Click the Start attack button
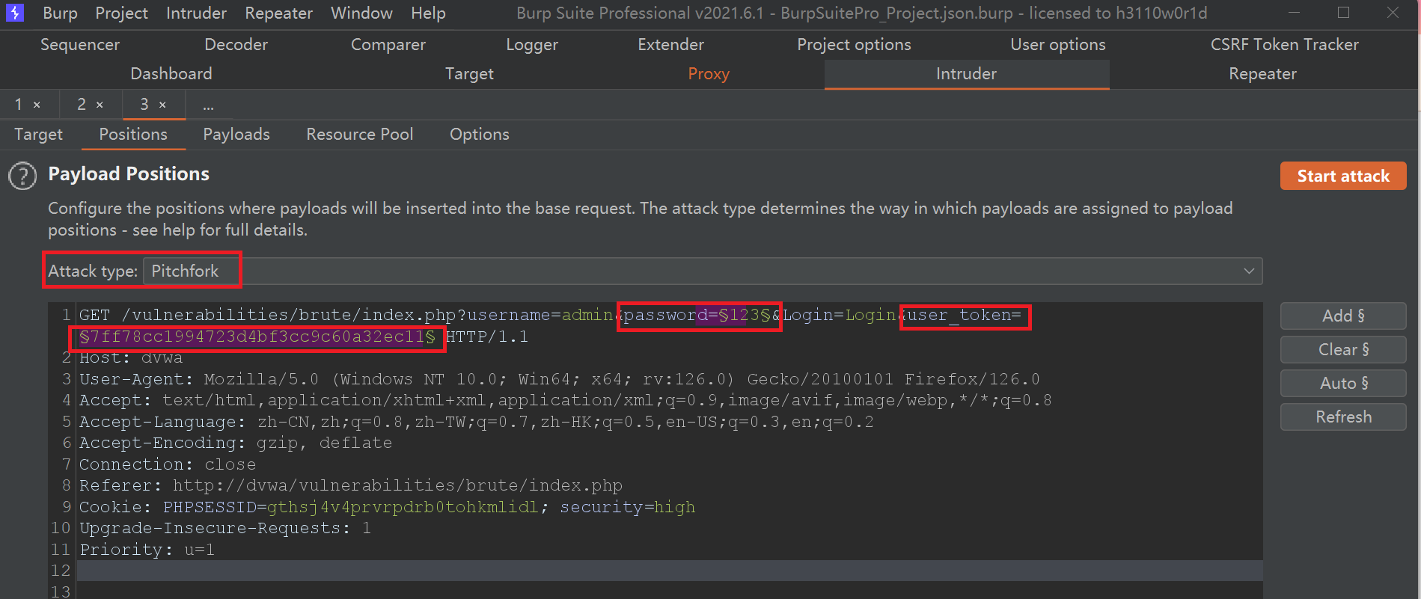This screenshot has height=599, width=1421. tap(1343, 176)
